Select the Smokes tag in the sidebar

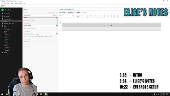7,50
